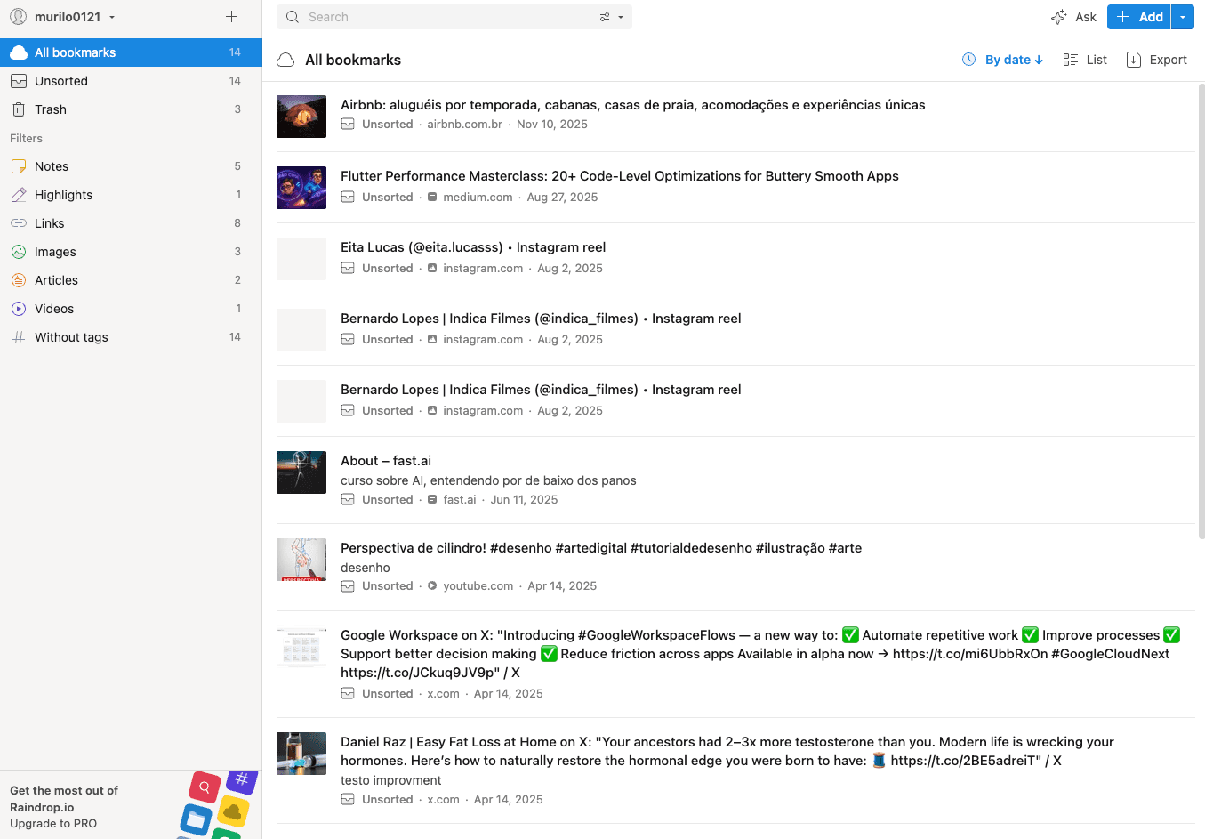Viewport: 1205px width, 839px height.
Task: Filter by Without tags
Action: click(x=131, y=337)
